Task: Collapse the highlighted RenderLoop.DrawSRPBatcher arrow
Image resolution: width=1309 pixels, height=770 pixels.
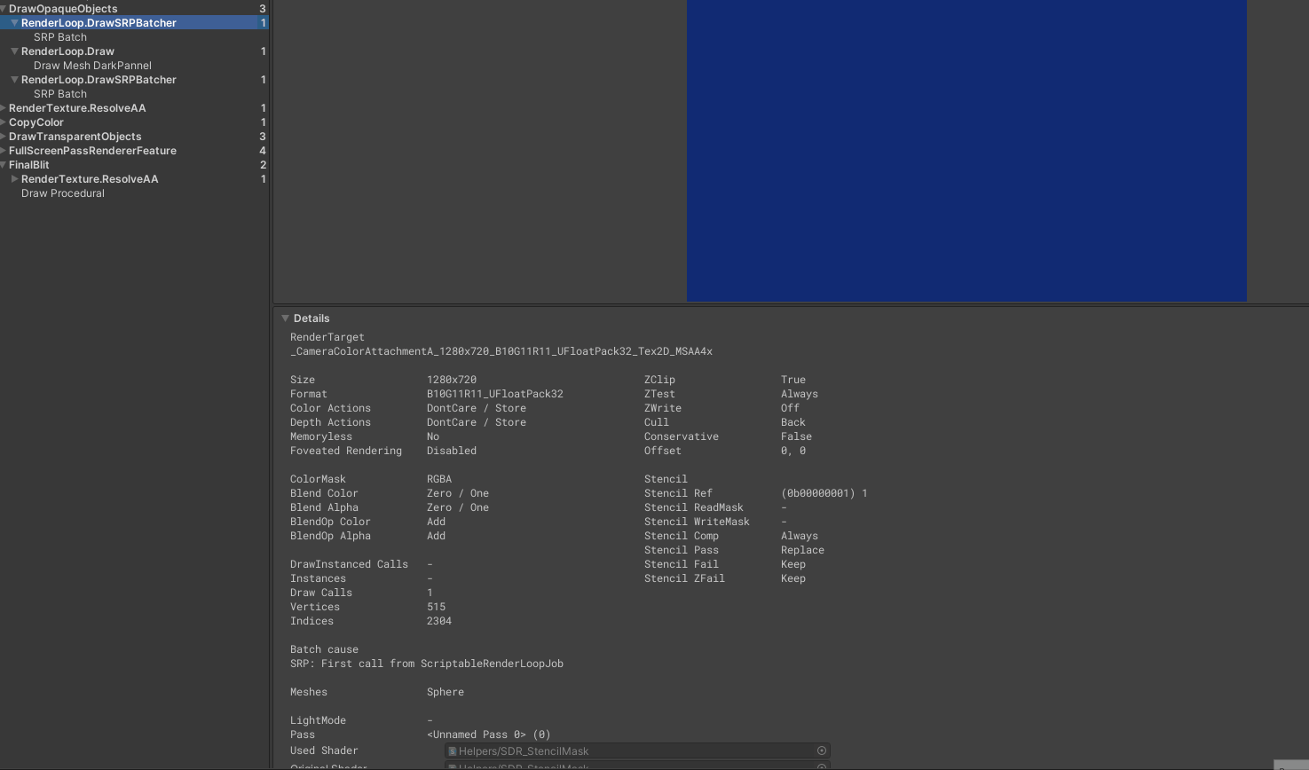Action: [14, 23]
